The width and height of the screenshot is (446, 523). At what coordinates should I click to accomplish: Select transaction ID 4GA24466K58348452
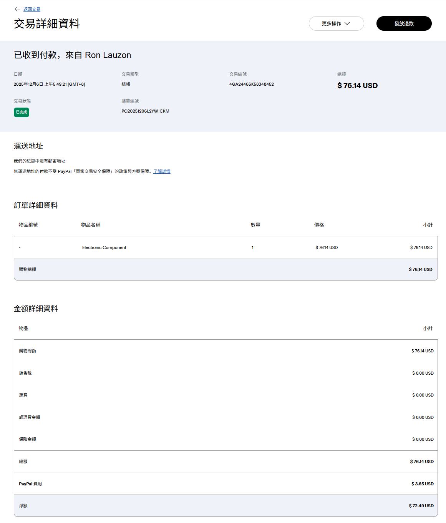[251, 84]
